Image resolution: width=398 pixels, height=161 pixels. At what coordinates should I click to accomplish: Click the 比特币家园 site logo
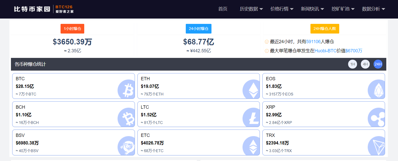click(32, 9)
